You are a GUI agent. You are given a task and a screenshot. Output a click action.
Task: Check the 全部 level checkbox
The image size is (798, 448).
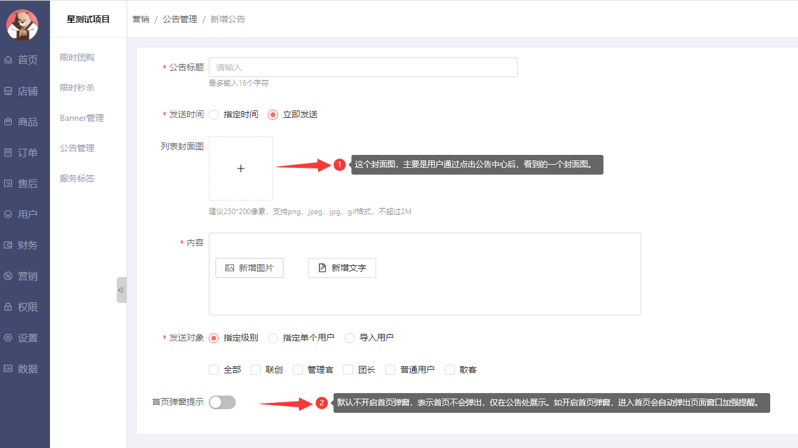click(214, 370)
